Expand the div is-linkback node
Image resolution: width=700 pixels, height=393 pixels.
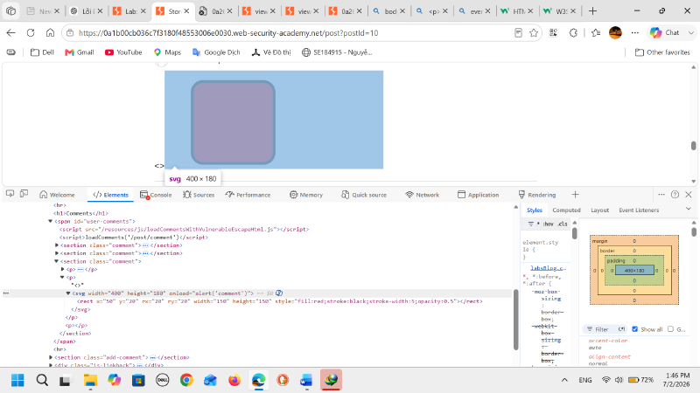(x=51, y=365)
